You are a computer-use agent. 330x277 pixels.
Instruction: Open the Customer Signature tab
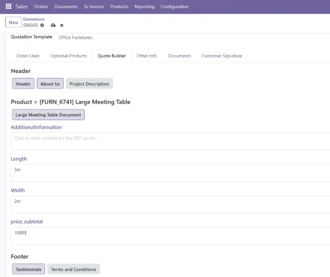click(221, 56)
